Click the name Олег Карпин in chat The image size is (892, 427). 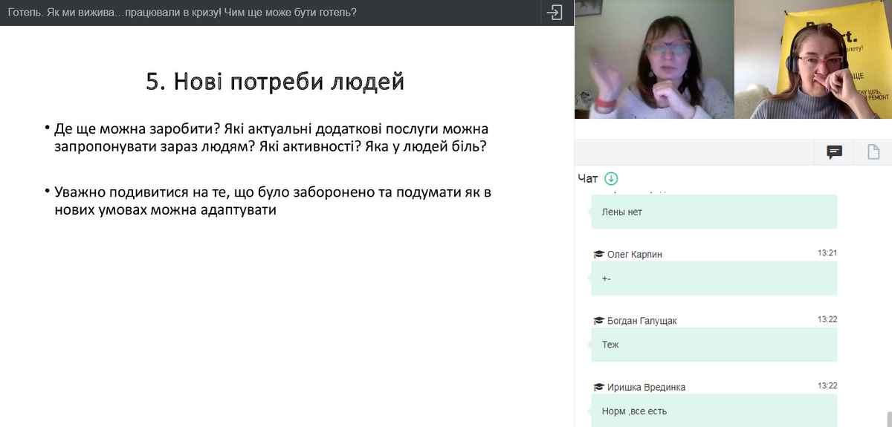click(634, 254)
